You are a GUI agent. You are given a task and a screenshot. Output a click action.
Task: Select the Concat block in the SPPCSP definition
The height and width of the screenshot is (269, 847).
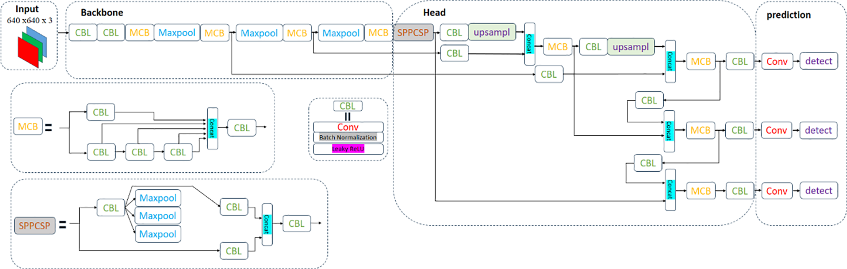[267, 224]
